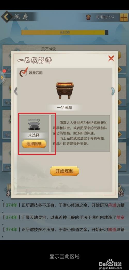Tap the 未选择 blueprint status label
This screenshot has height=270, width=129.
(34, 135)
